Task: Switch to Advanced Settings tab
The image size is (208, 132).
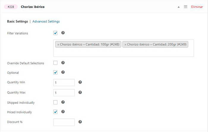Action: click(x=46, y=22)
